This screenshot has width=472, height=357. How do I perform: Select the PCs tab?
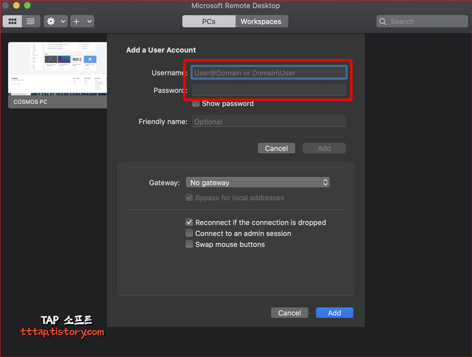pos(209,21)
